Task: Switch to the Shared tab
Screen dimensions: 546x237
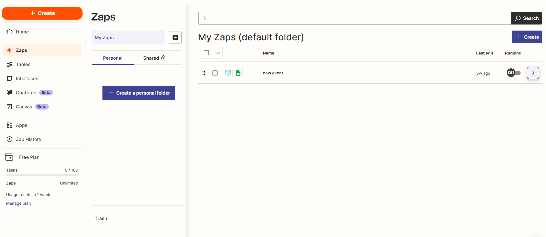Action: [154, 58]
